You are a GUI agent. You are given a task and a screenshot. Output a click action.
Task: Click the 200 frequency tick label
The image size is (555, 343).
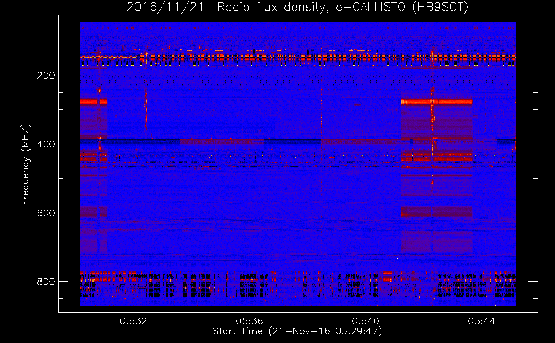point(46,75)
